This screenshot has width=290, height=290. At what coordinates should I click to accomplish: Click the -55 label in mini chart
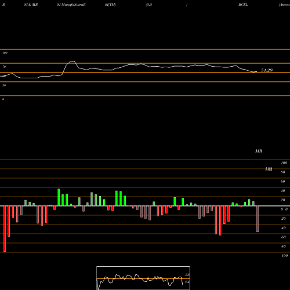coord(187,275)
